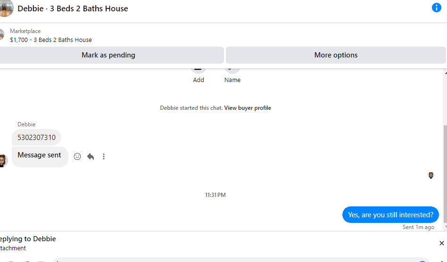Click the Add icon button

(x=199, y=69)
